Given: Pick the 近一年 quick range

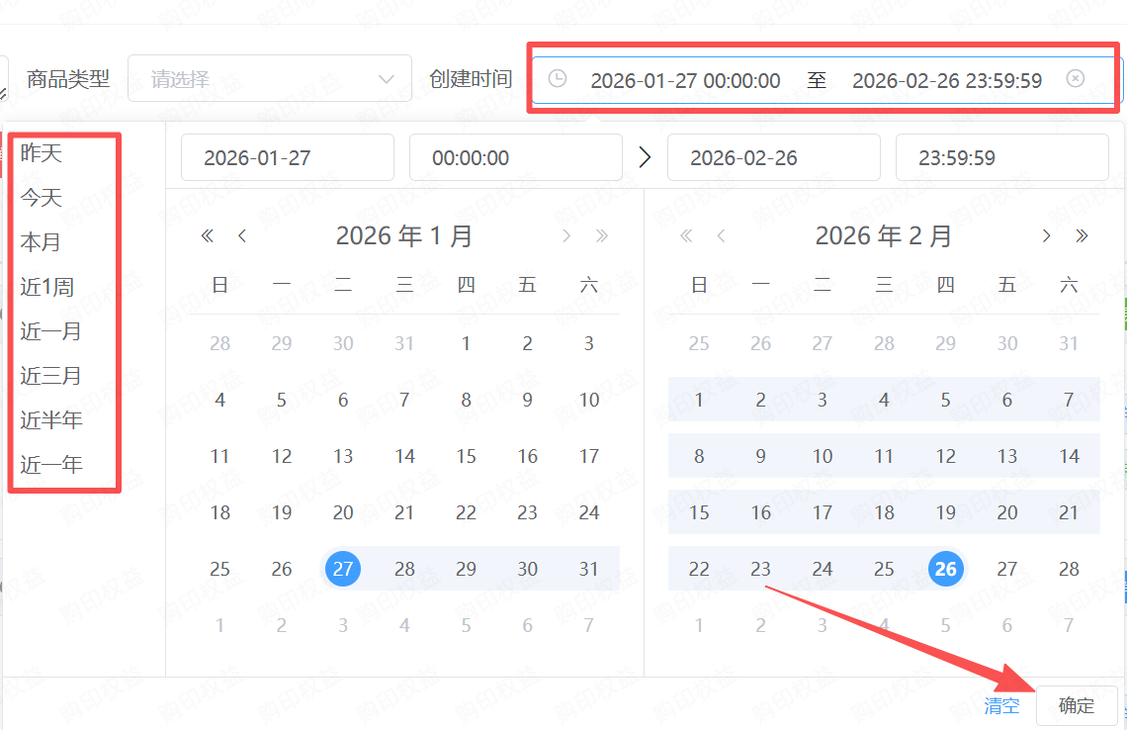Looking at the screenshot, I should pyautogui.click(x=51, y=464).
